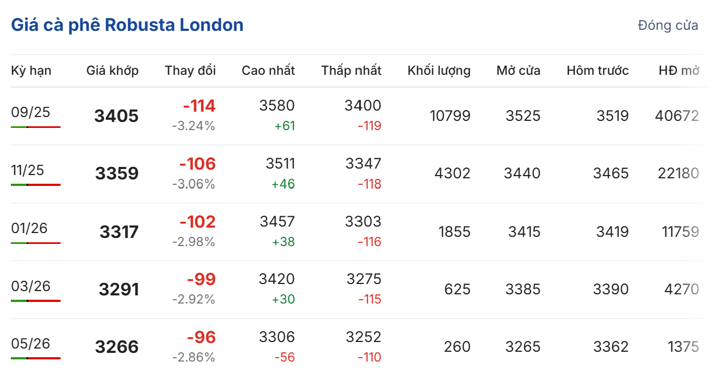
Task: Select the volume value 10799
Action: (x=450, y=116)
